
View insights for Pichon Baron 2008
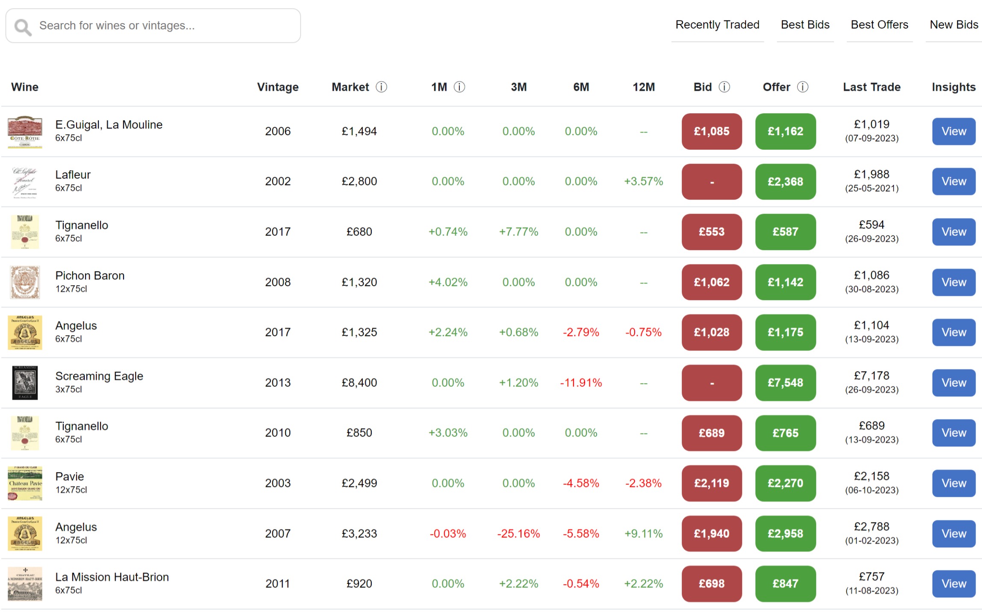(x=953, y=282)
